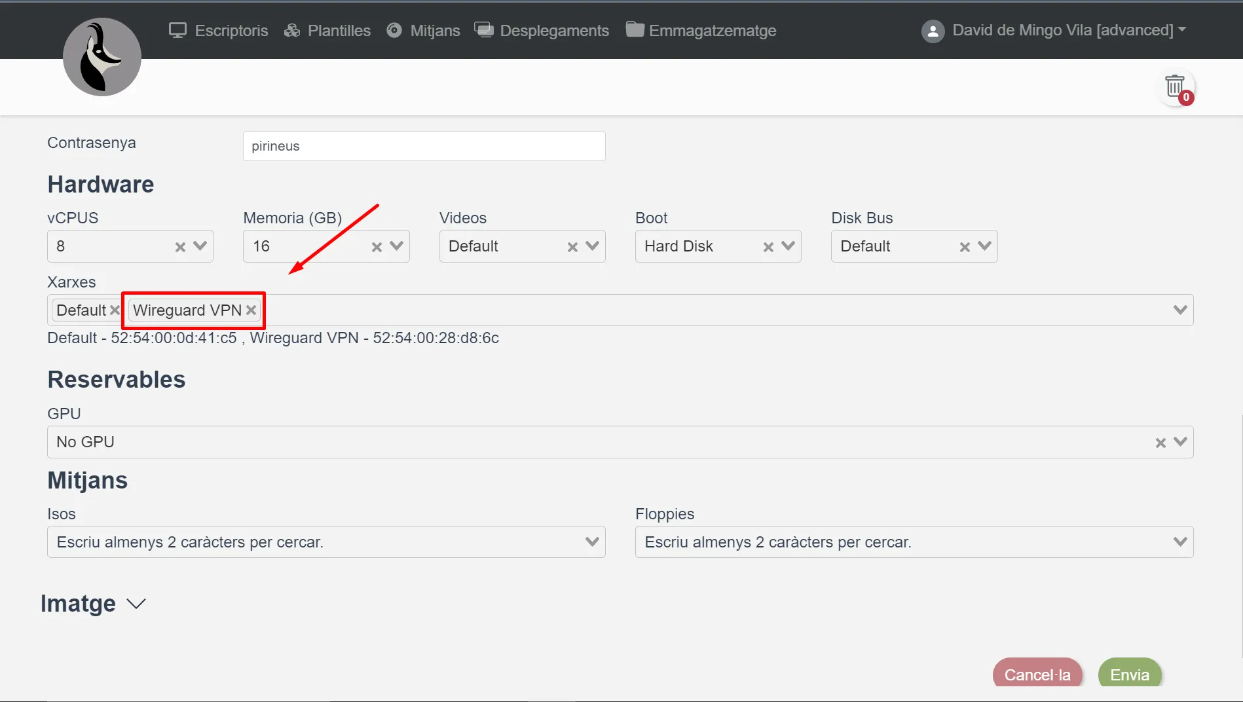1243x702 pixels.
Task: Open the vCPUS dropdown
Action: (x=200, y=246)
